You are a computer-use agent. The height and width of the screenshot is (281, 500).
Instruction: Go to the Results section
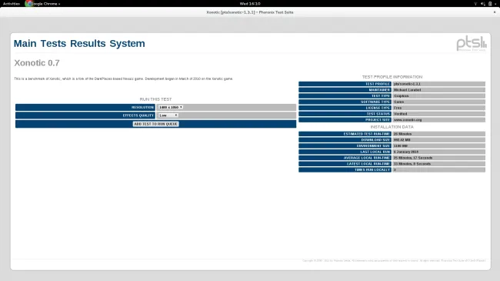(88, 43)
